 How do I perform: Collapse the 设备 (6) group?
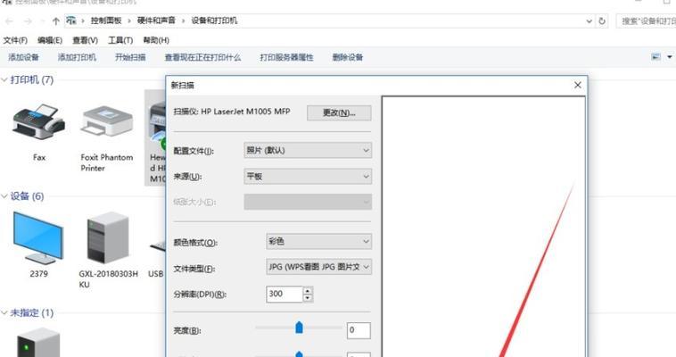tap(4, 196)
